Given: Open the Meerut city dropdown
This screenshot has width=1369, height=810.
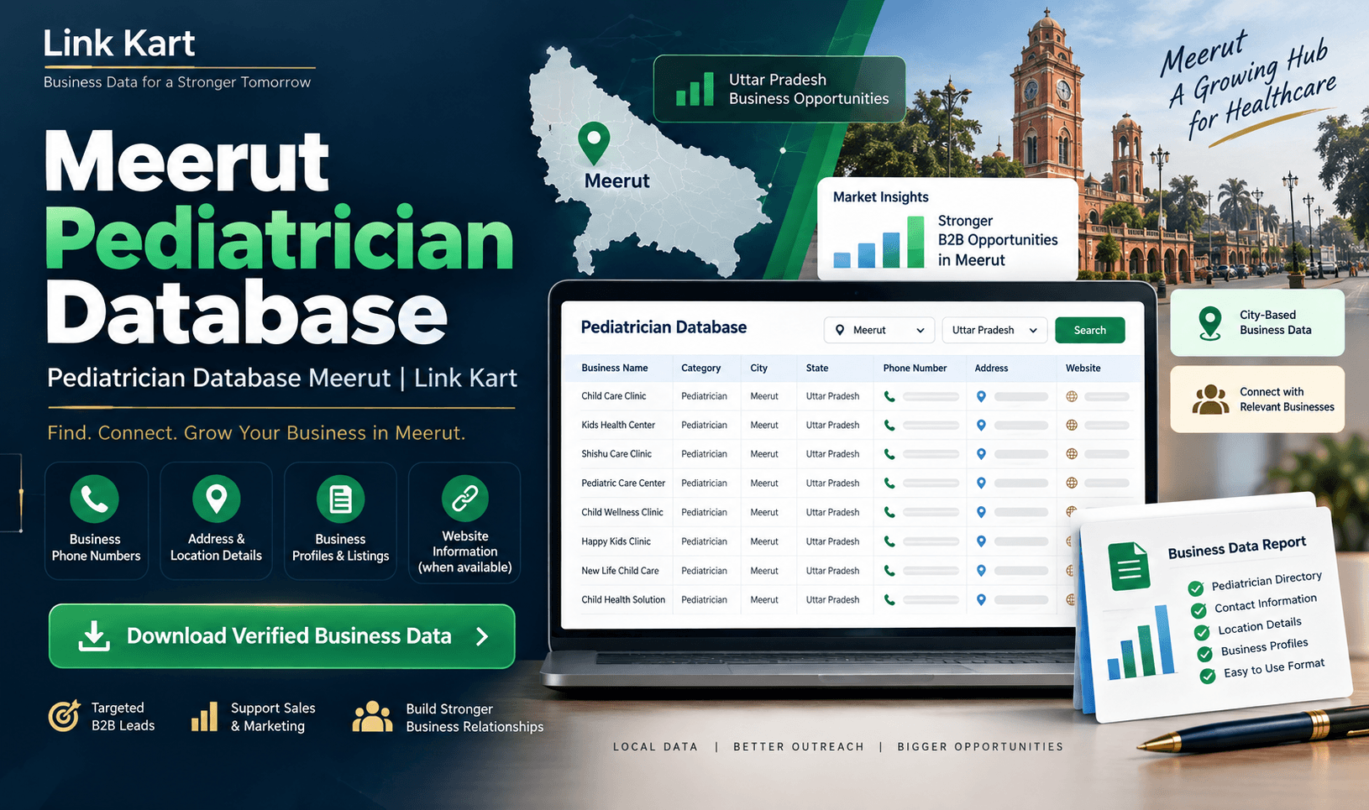Looking at the screenshot, I should coord(879,330).
